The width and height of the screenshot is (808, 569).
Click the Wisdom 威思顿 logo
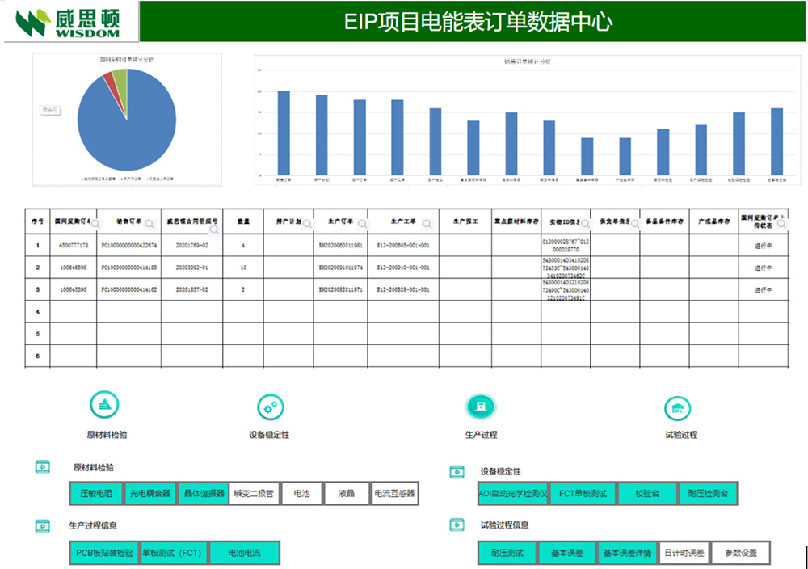[x=68, y=23]
